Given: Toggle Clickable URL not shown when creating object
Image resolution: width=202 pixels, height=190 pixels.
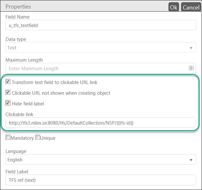Looking at the screenshot, I should pyautogui.click(x=8, y=93).
